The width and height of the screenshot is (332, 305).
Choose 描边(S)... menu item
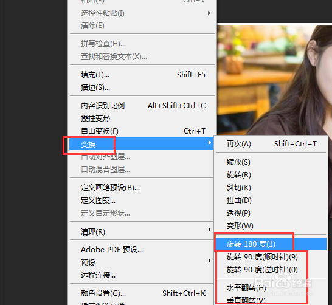tap(142, 87)
